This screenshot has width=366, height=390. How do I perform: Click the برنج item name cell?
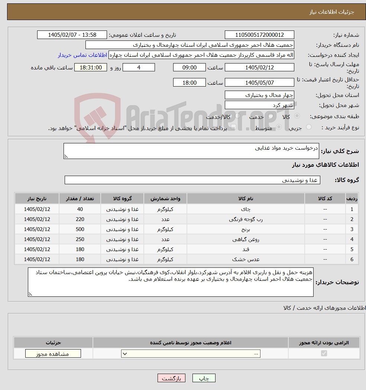246,229
